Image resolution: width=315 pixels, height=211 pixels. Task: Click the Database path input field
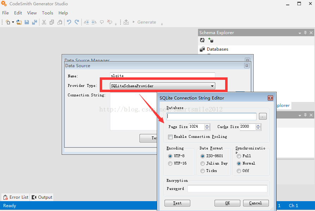[x=211, y=116]
